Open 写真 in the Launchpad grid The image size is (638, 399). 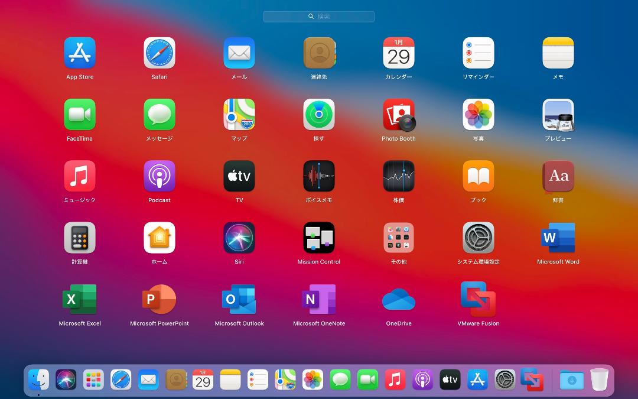[x=479, y=115]
